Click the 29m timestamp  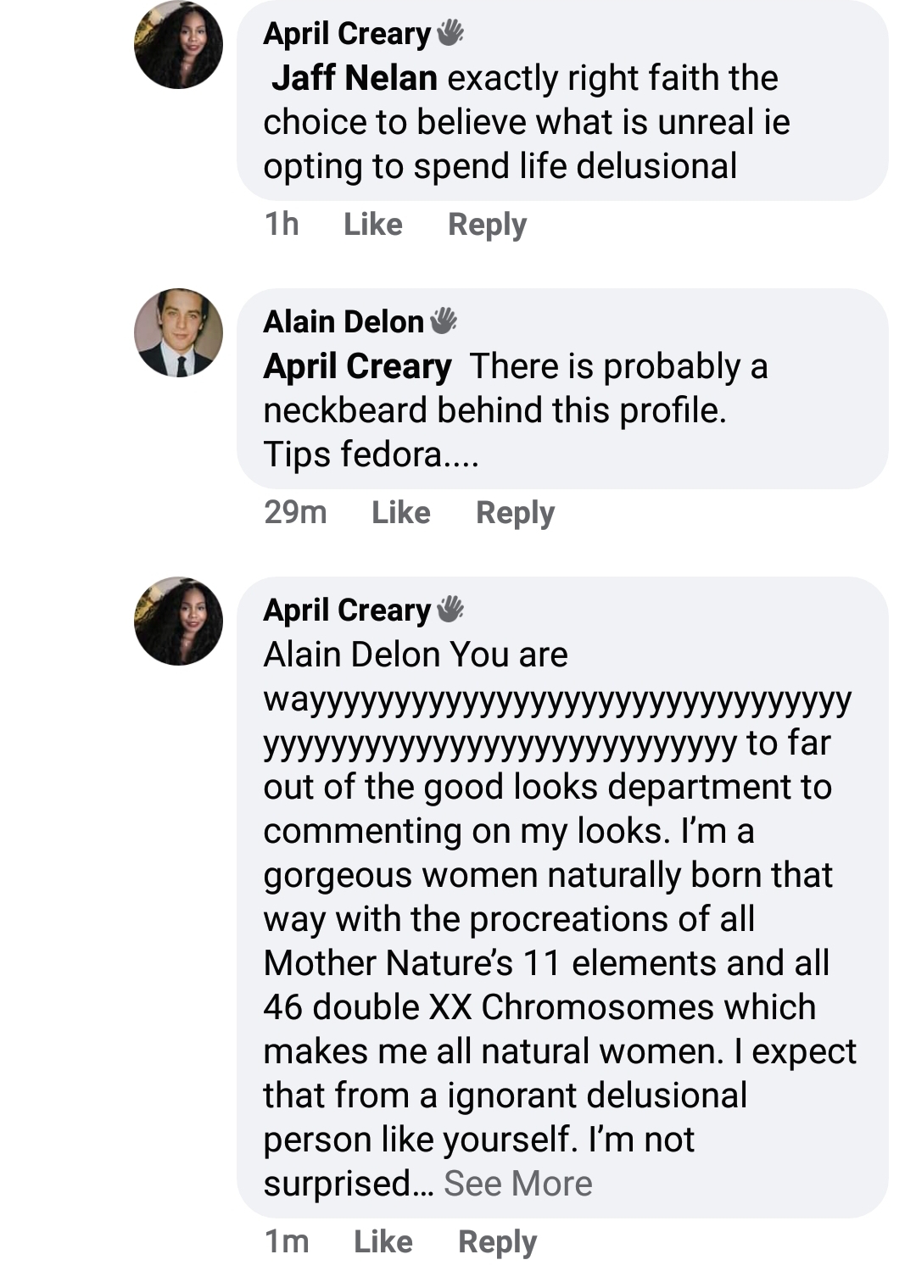point(295,512)
